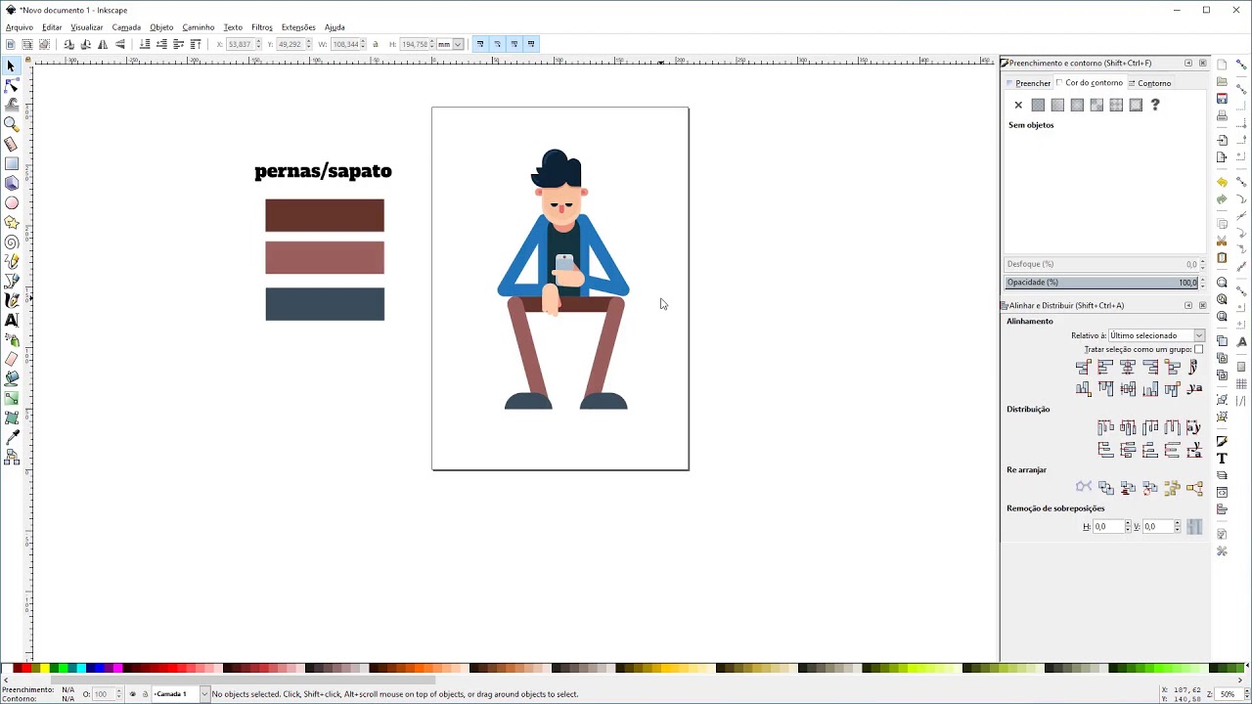Click the Save document icon
This screenshot has height=704, width=1252.
tap(1222, 99)
